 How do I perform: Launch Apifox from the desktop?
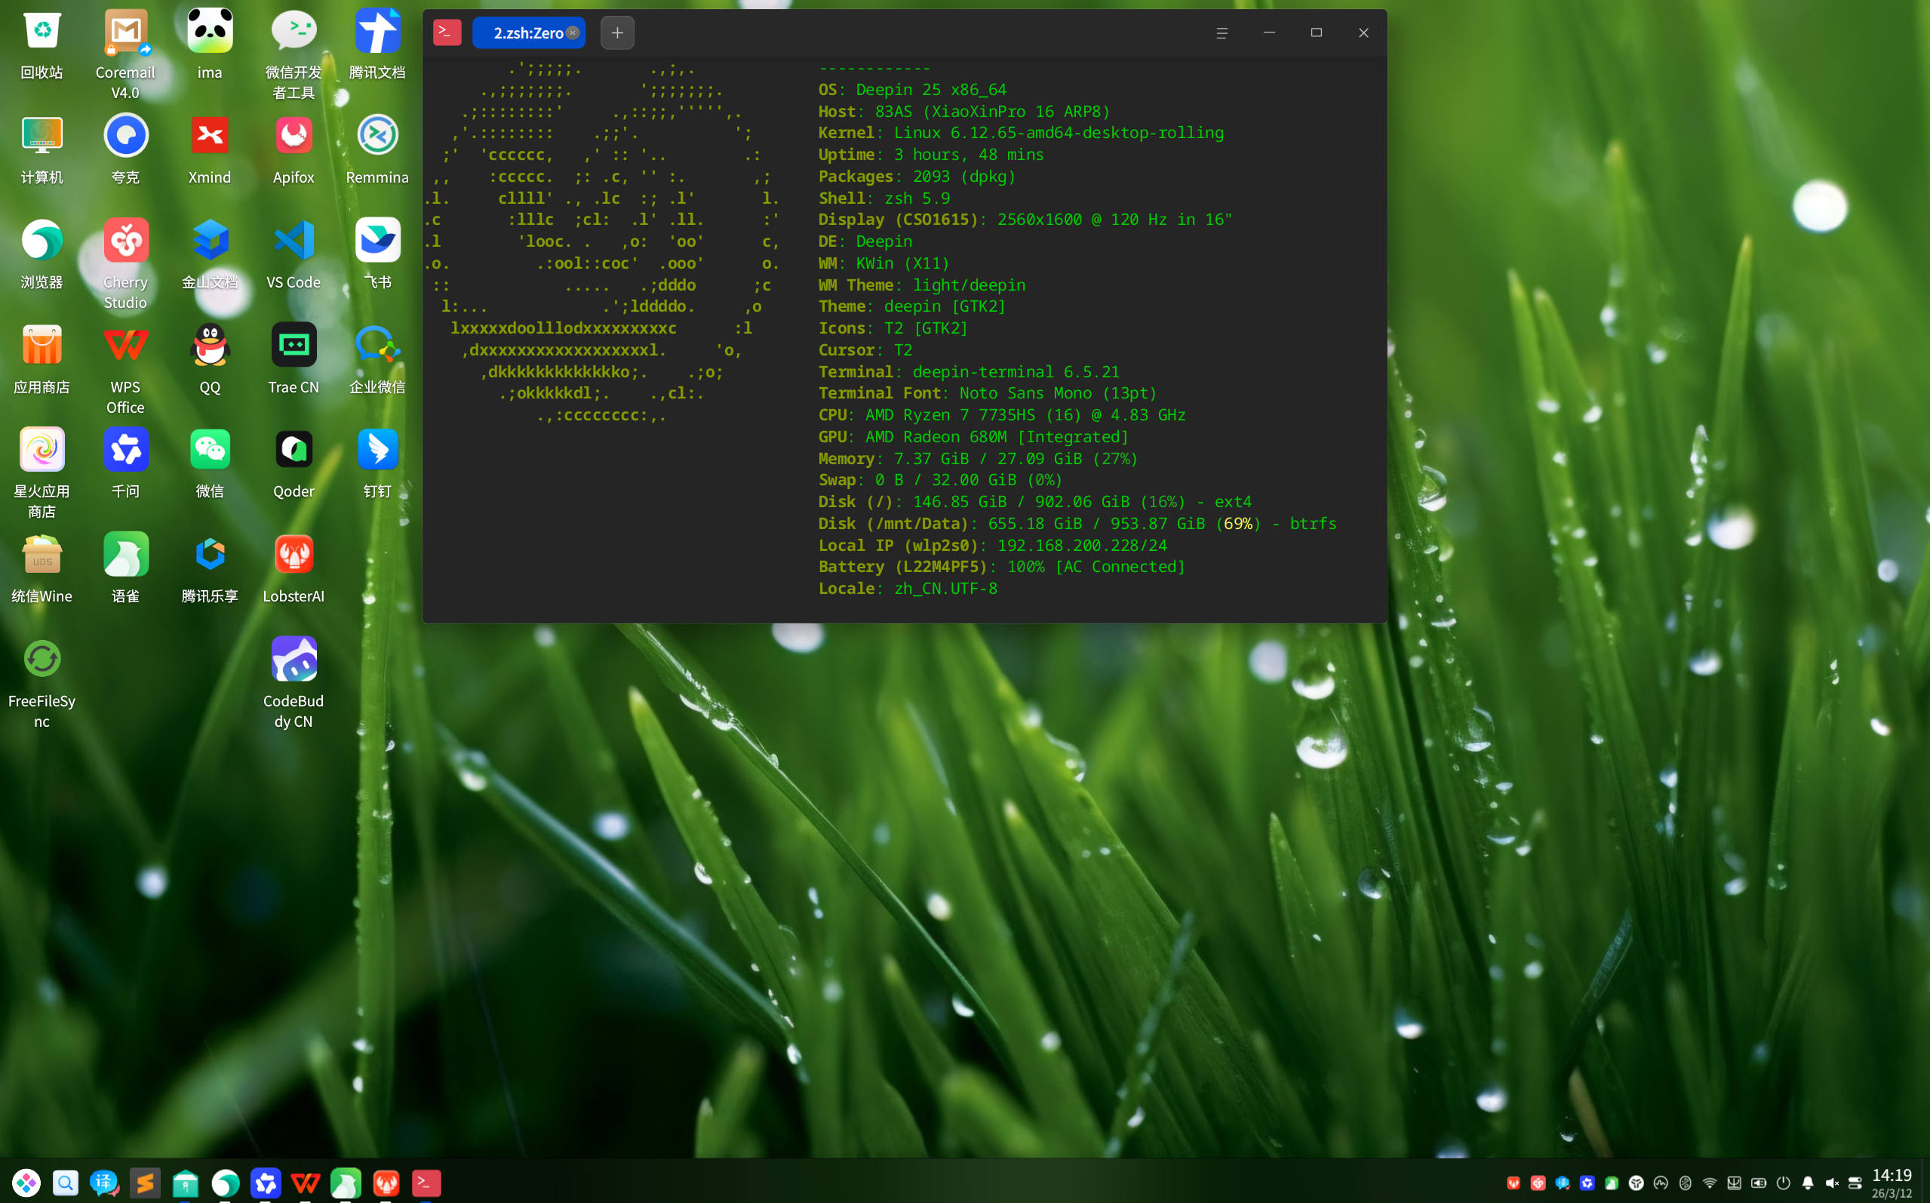293,136
